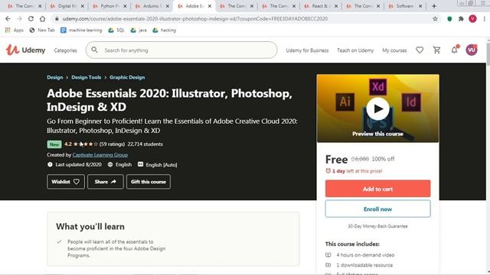490x275 pixels.
Task: Play the course preview video
Action: point(377,108)
